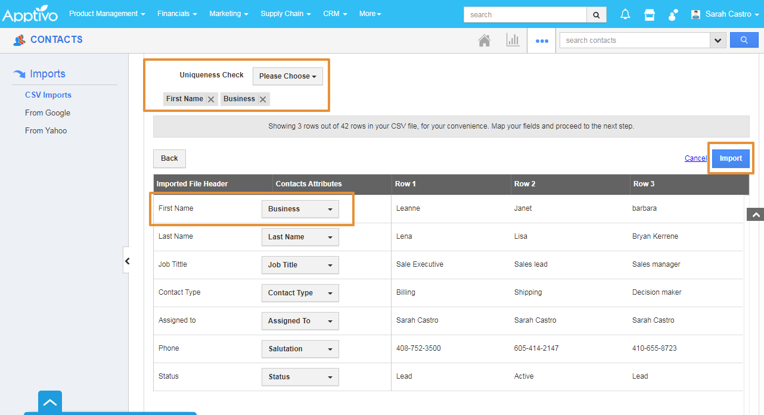The image size is (764, 415).
Task: Open the three-dots more options icon
Action: 542,41
